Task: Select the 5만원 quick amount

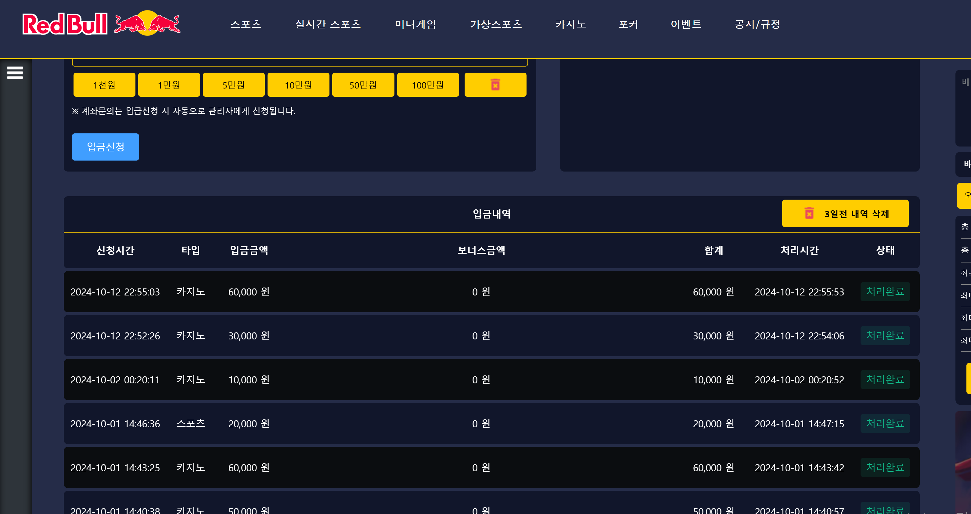Action: tap(233, 85)
